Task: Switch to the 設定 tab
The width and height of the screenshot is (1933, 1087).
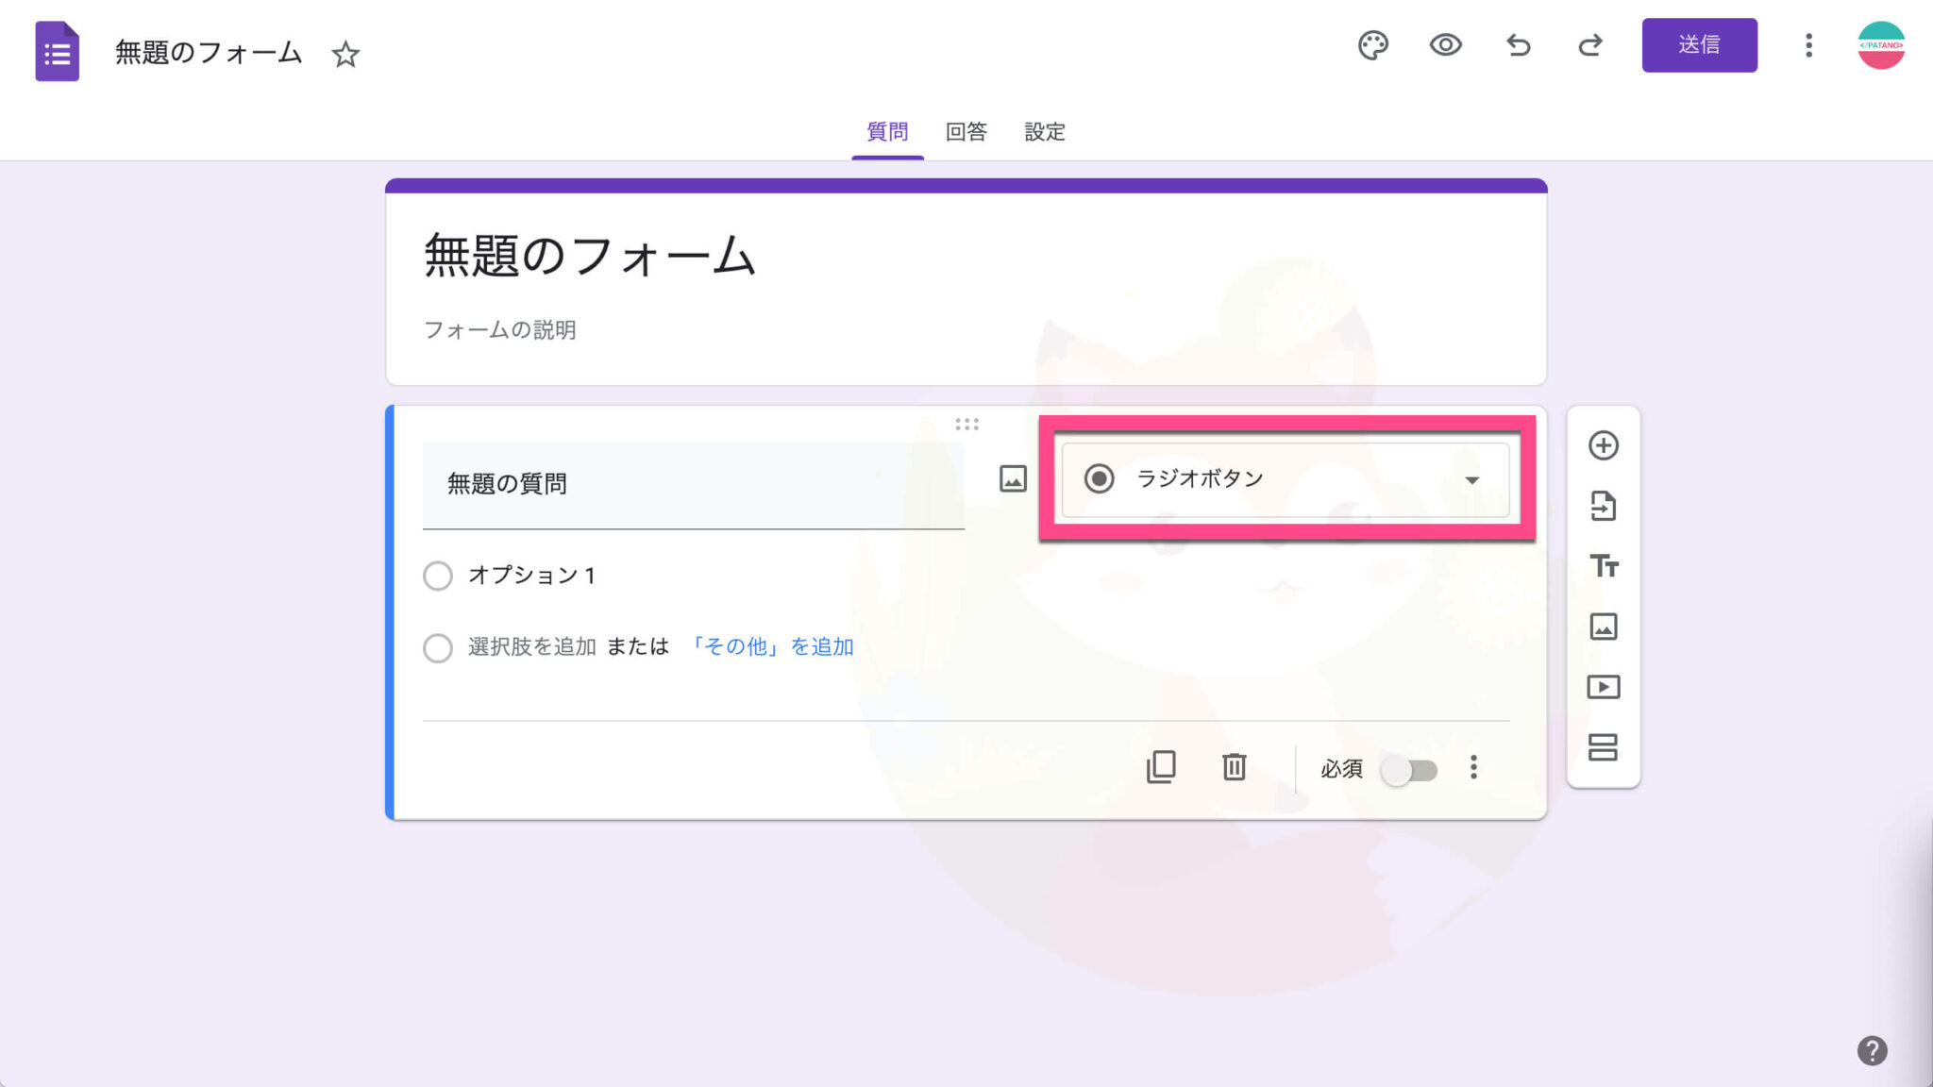Action: [x=1044, y=132]
